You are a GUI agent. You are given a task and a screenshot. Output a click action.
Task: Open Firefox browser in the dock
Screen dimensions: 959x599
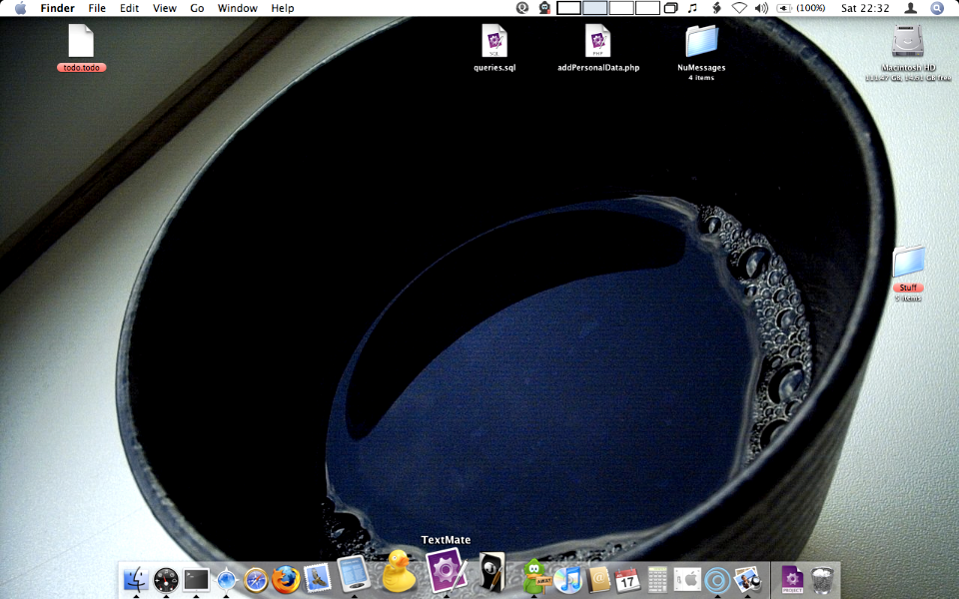[286, 579]
